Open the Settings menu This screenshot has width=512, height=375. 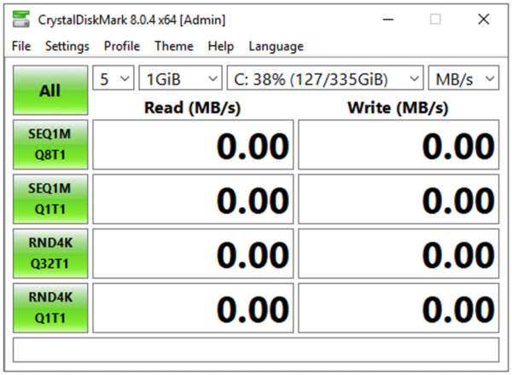(x=67, y=46)
